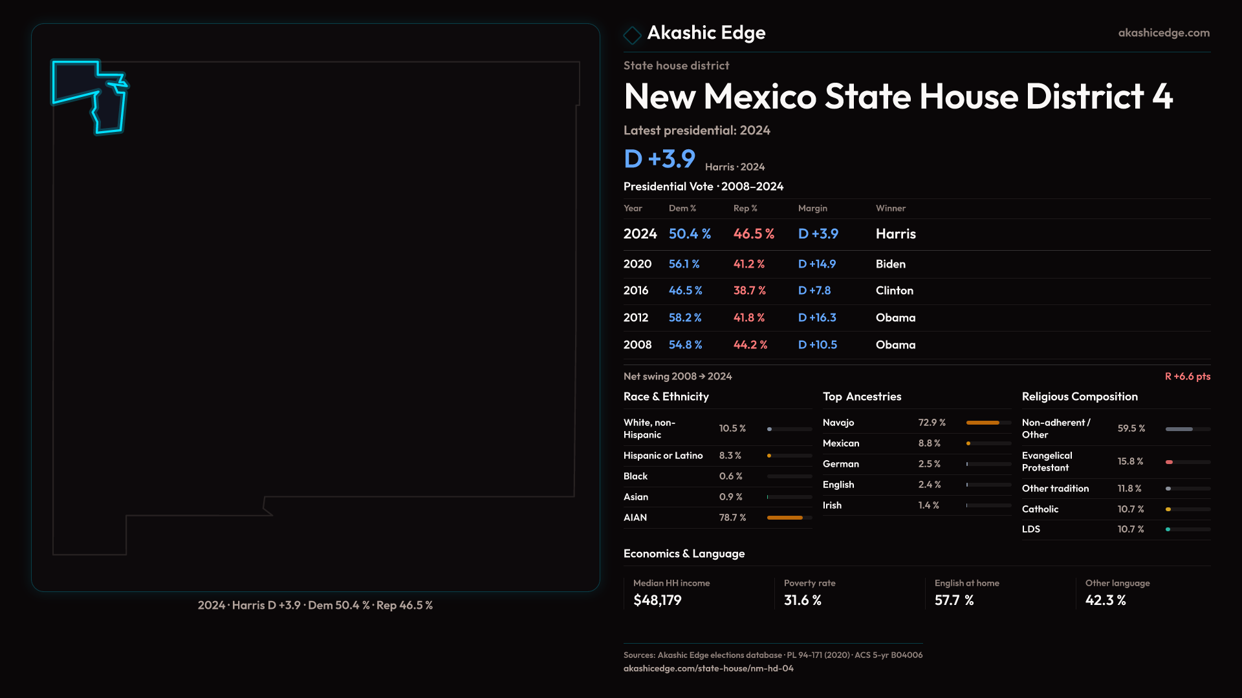Click the Evangelical Protestant red bar
The width and height of the screenshot is (1242, 698).
pyautogui.click(x=1170, y=462)
